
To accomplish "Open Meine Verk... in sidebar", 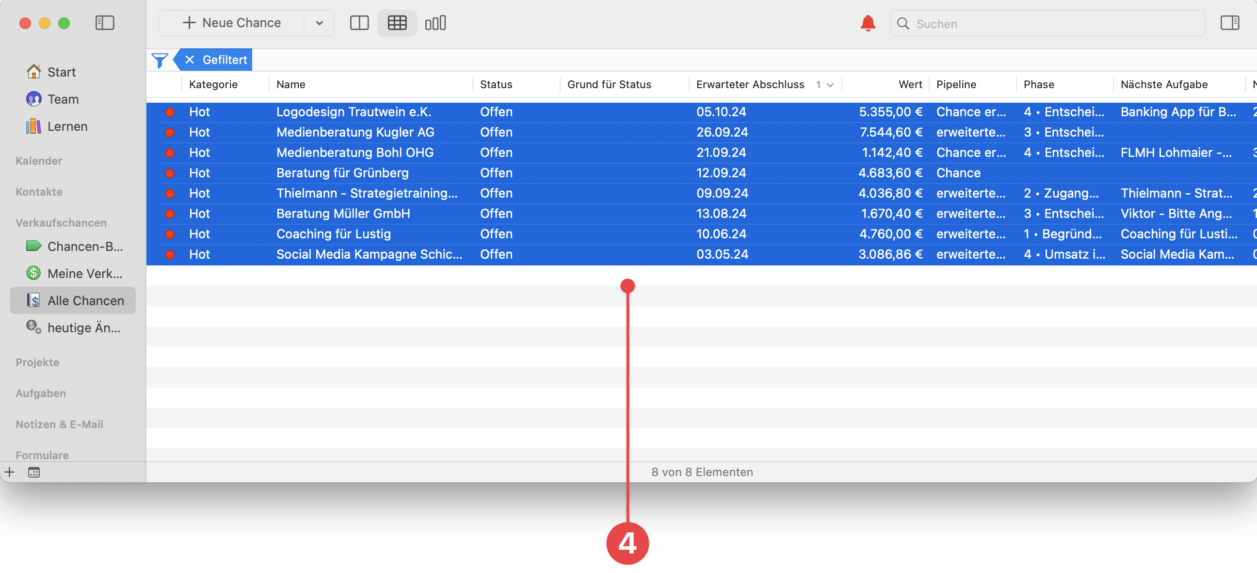I will (72, 274).
